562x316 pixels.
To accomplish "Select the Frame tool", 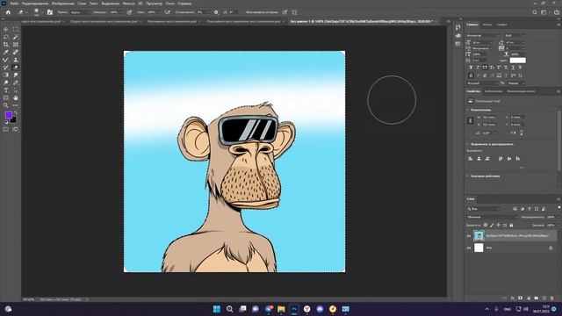I will click(16, 45).
